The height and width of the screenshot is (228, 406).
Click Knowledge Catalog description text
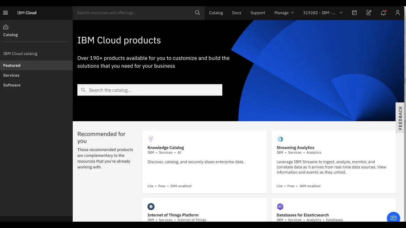pos(196,162)
